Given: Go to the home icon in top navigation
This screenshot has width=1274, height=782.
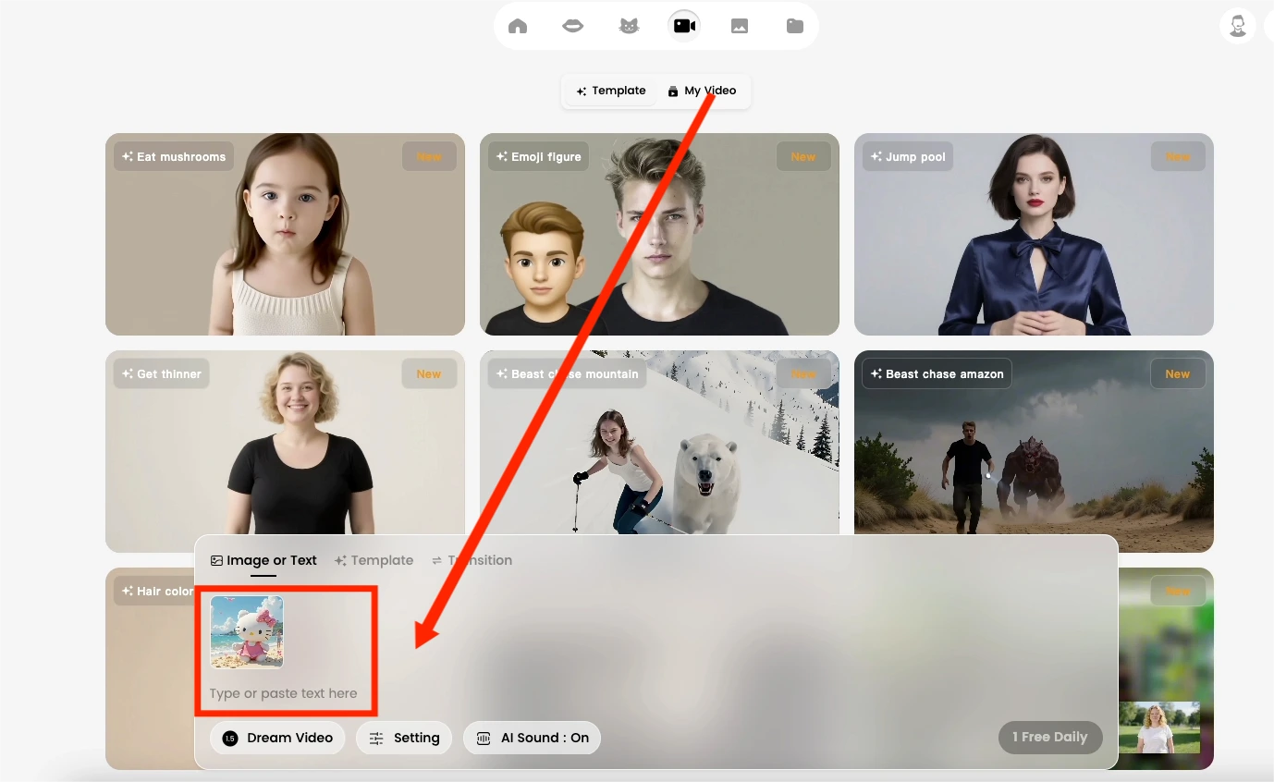Looking at the screenshot, I should pyautogui.click(x=518, y=26).
